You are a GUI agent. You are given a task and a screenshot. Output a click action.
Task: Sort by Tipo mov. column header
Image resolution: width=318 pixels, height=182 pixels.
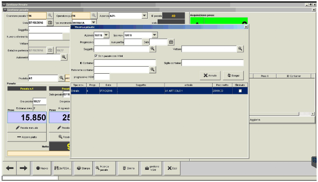[79, 85]
